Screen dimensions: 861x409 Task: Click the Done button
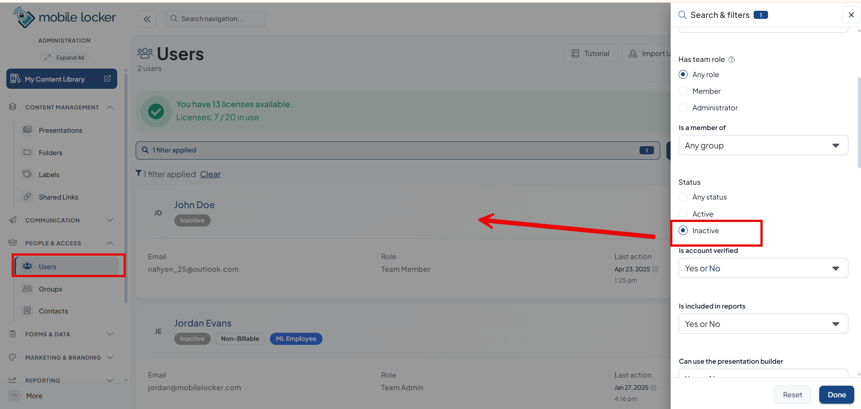pos(836,395)
